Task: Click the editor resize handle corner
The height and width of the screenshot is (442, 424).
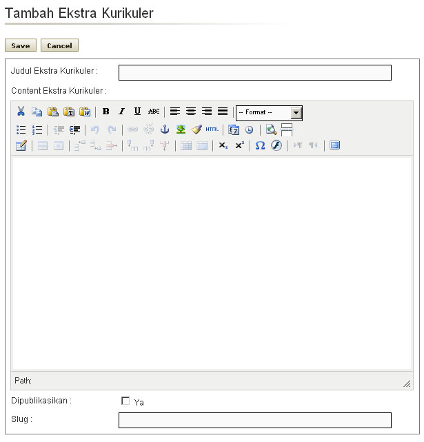Action: click(407, 383)
